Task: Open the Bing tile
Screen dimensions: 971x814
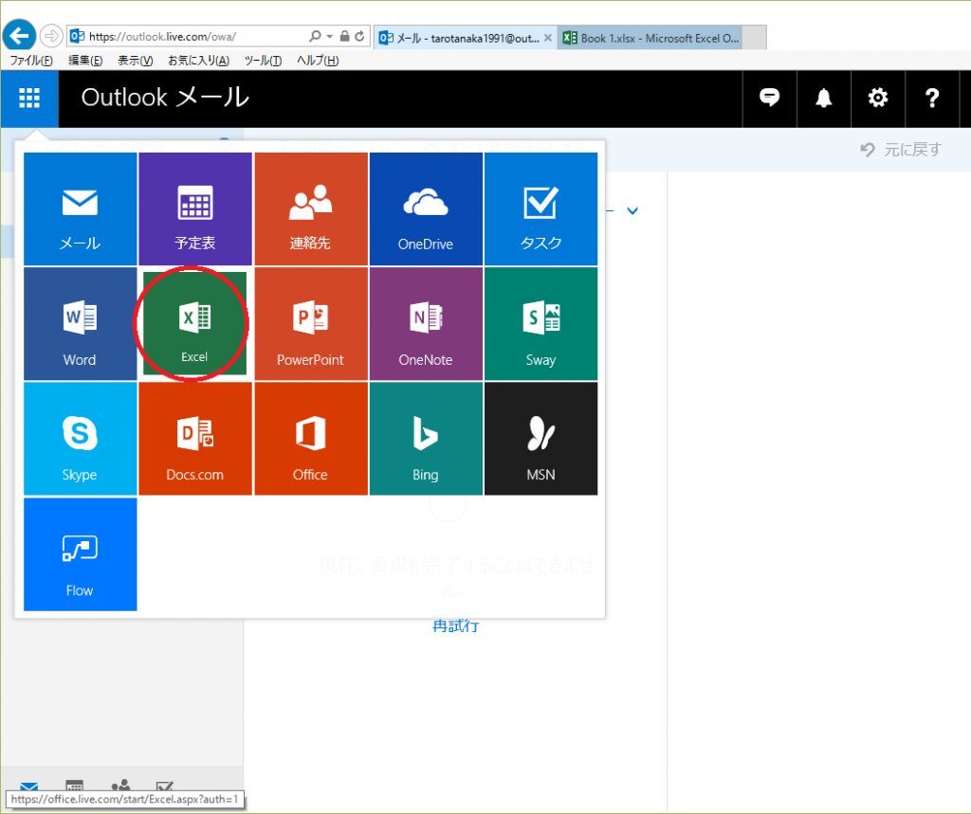Action: tap(426, 438)
